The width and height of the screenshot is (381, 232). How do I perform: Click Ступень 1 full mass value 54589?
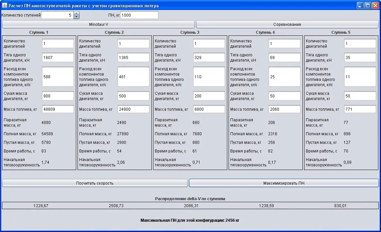click(x=47, y=134)
